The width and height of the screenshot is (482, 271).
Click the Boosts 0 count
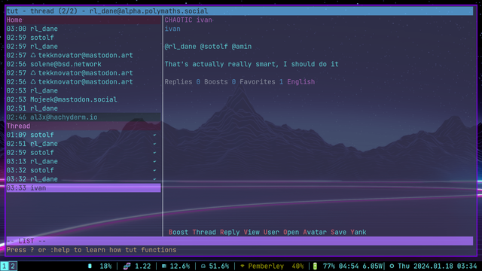coord(220,82)
